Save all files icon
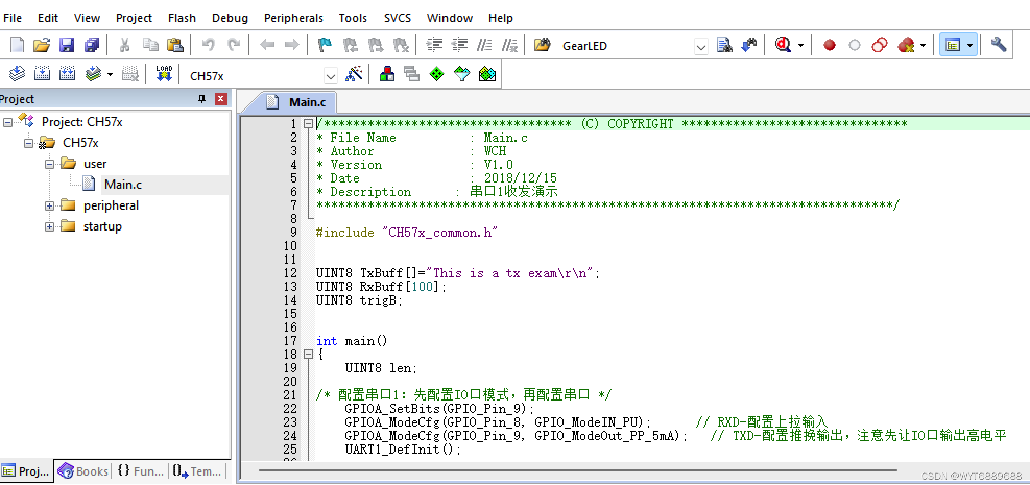Viewport: 1030px width, 485px height. click(x=92, y=45)
